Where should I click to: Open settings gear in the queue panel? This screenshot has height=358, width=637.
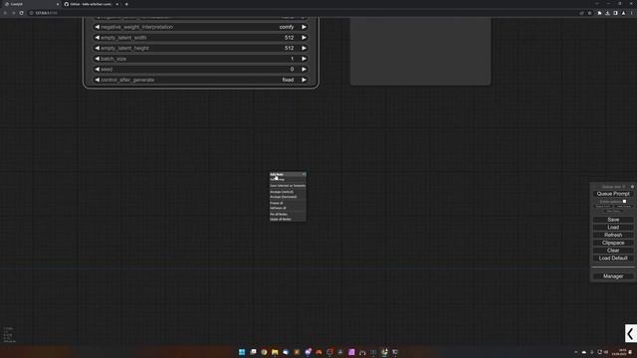point(632,187)
